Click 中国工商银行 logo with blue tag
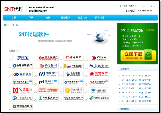This screenshot has height=114, width=161. [x=99, y=82]
